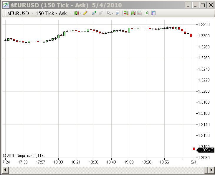Click the zoom frame magnifier icon

pyautogui.click(x=118, y=13)
